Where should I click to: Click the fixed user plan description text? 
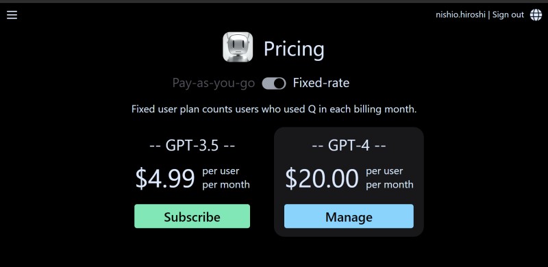tap(274, 109)
